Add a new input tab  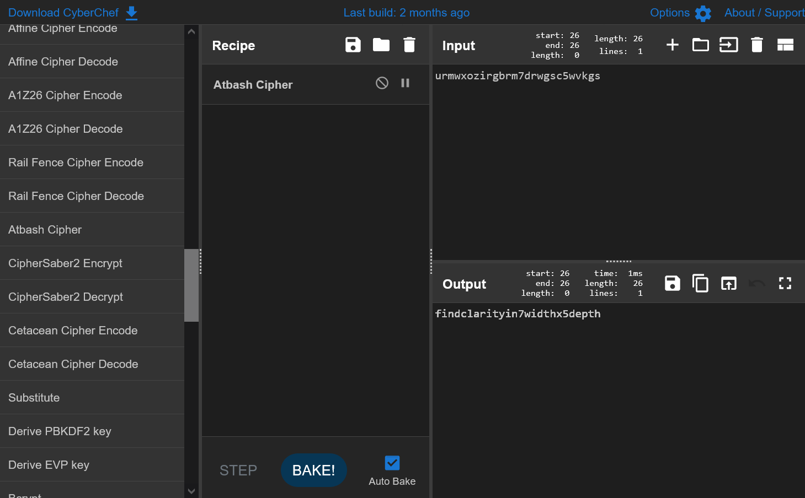(x=673, y=45)
